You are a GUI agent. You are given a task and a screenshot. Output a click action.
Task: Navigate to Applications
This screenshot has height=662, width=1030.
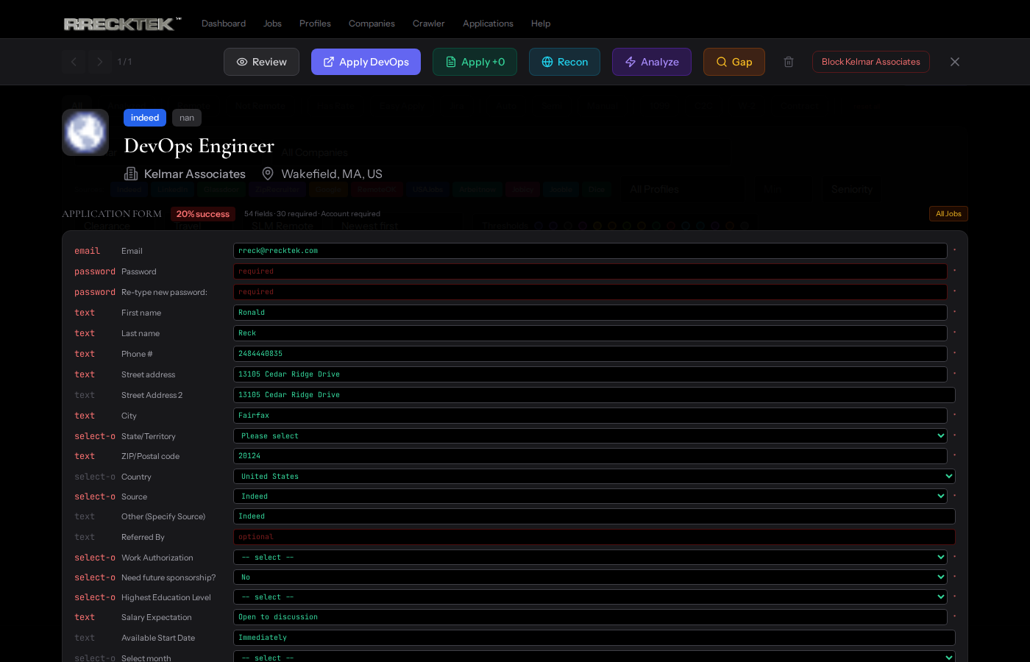(488, 24)
